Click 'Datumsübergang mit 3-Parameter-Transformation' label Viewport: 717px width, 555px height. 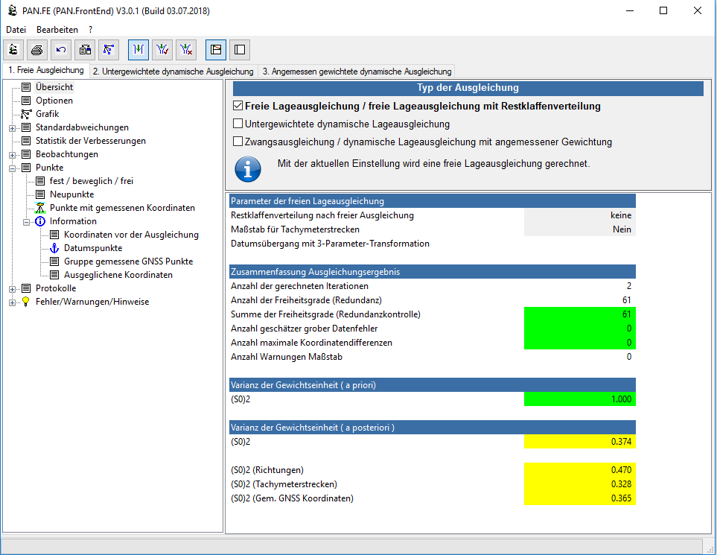tap(330, 244)
